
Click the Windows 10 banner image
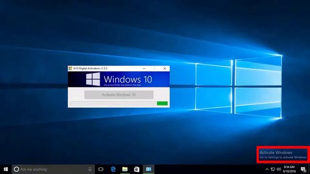[119, 79]
